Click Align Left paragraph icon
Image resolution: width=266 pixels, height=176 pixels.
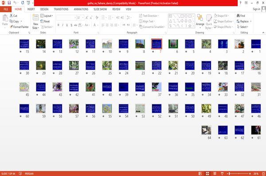103,25
